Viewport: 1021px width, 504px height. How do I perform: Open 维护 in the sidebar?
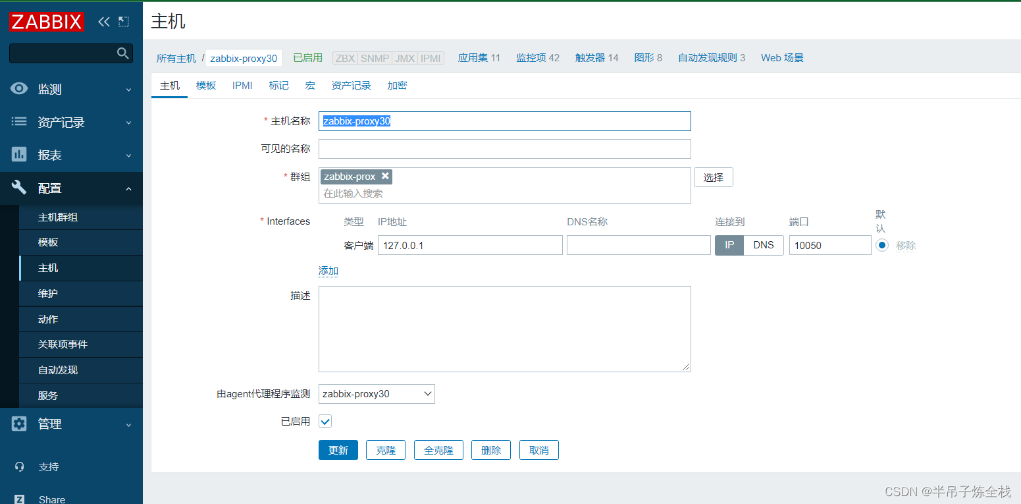(x=81, y=294)
